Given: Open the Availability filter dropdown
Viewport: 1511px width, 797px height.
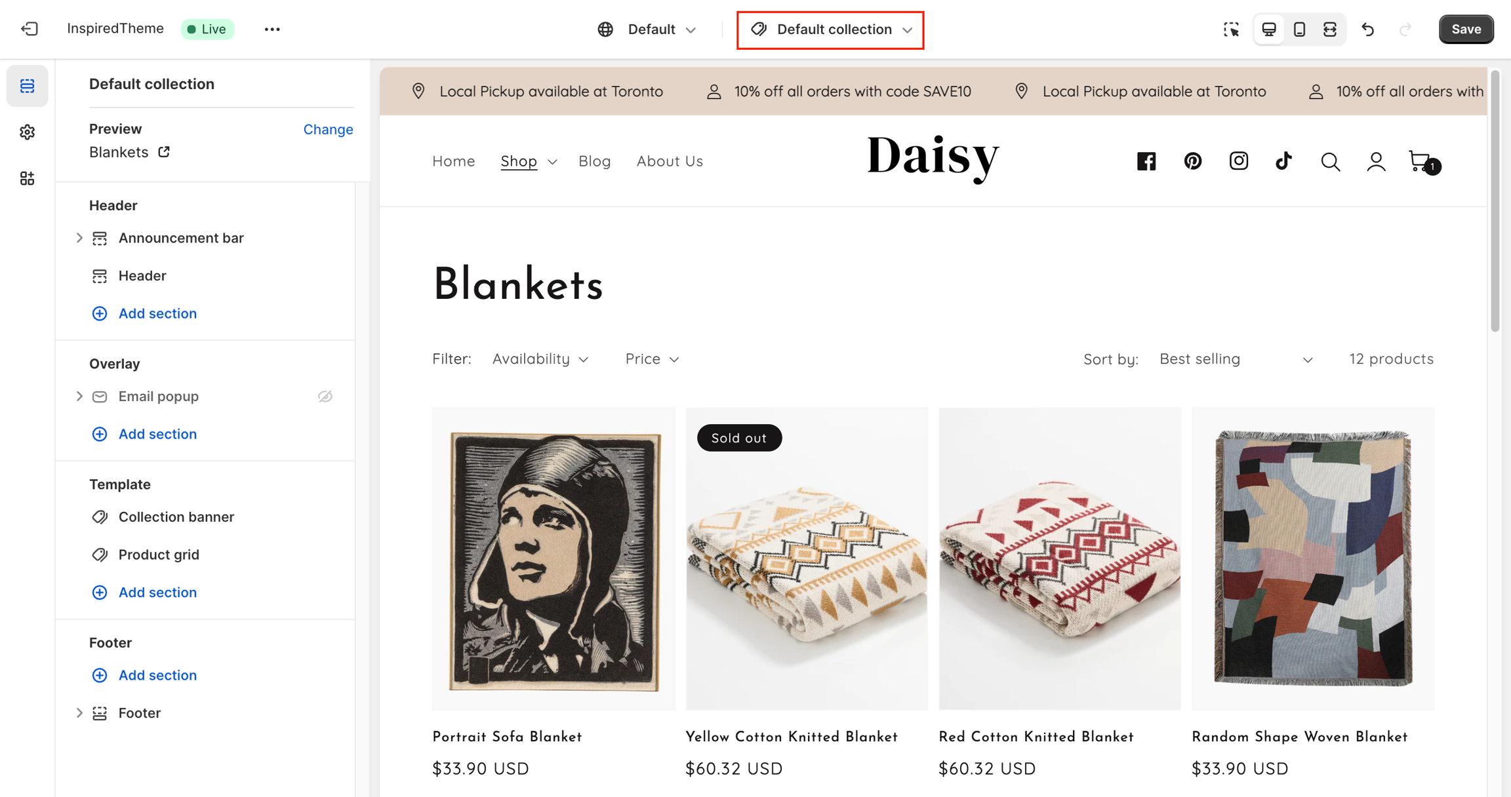Looking at the screenshot, I should (540, 359).
